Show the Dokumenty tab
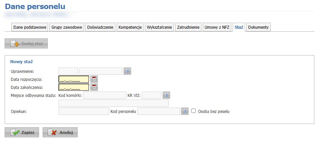Screen dimensions: 319x141 [x=258, y=27]
